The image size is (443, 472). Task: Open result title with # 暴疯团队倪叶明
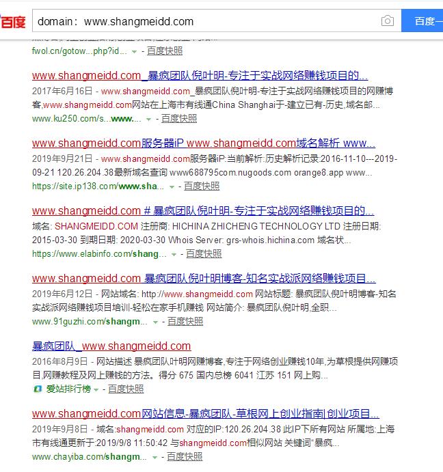[203, 210]
